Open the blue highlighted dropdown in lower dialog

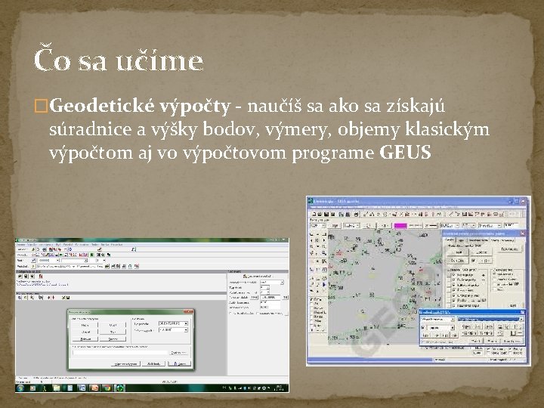pyautogui.click(x=490, y=319)
